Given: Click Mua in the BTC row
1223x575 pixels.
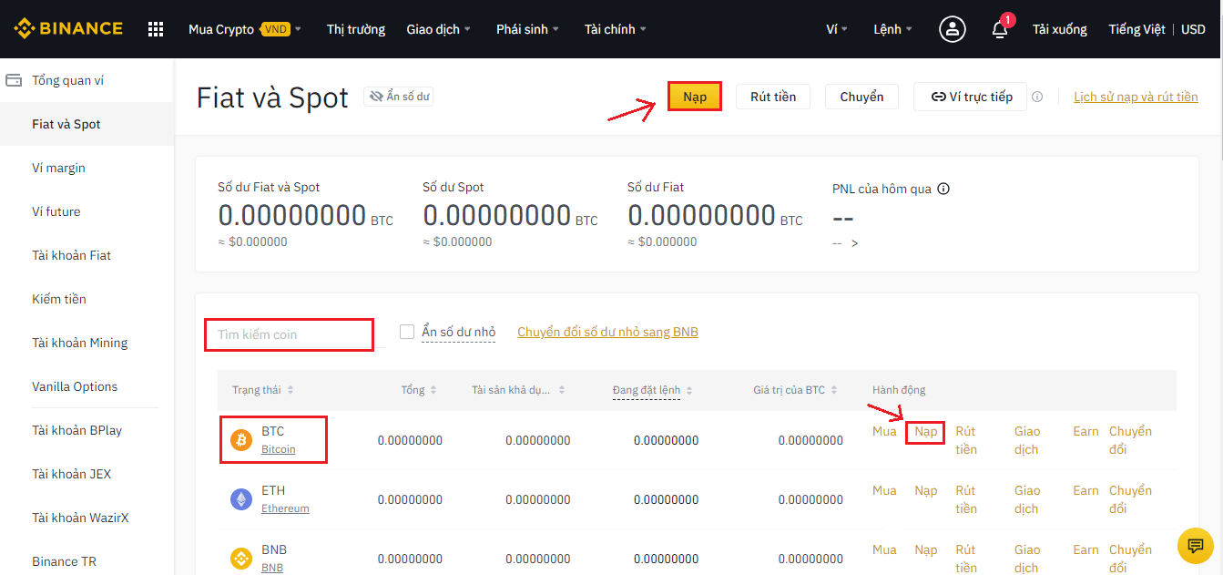Looking at the screenshot, I should (x=884, y=432).
